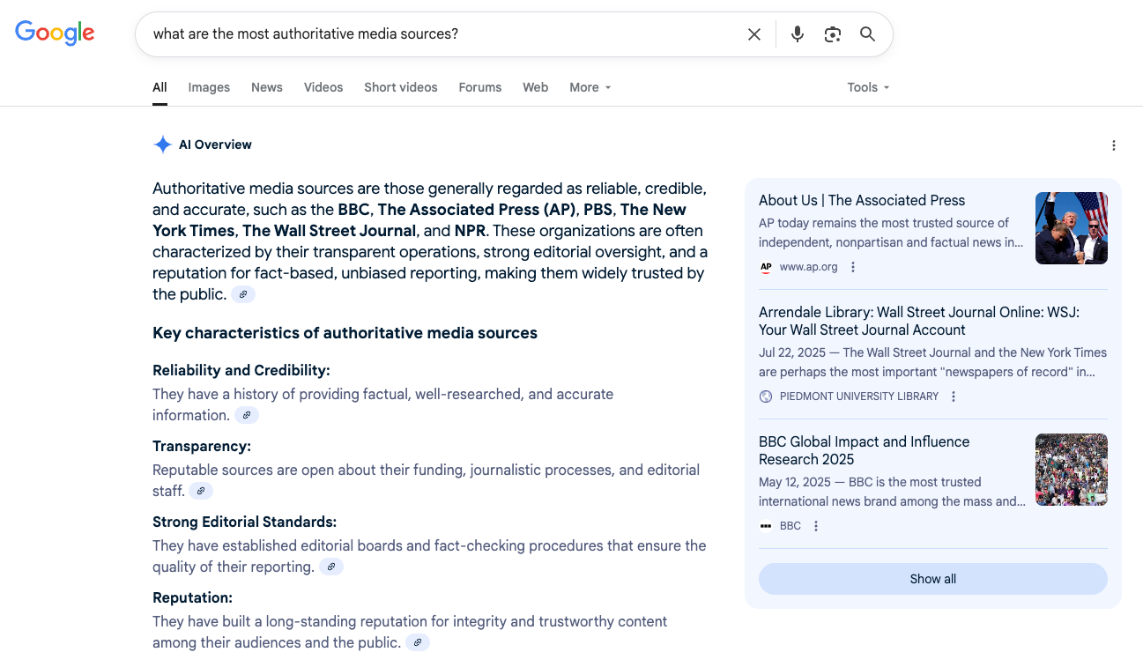This screenshot has height=667, width=1143.
Task: Open the About Us Associated Press link
Action: point(862,200)
